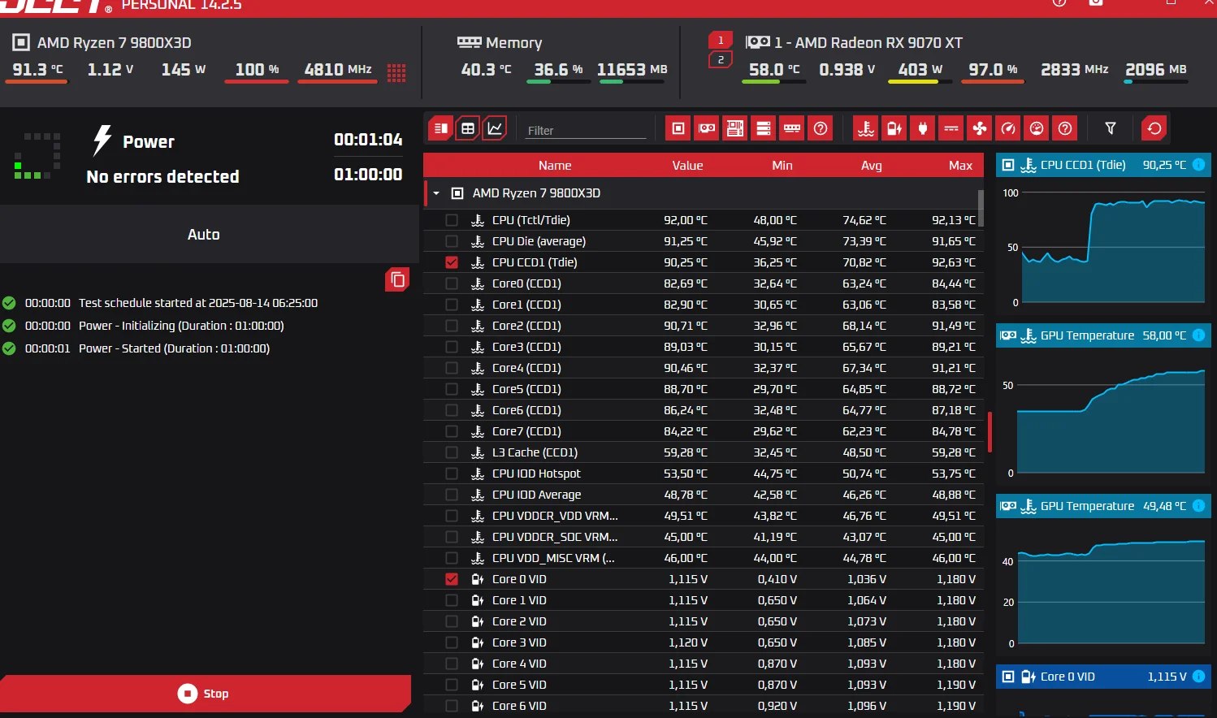This screenshot has height=718, width=1217.
Task: Click the 11653 MB memory usage reading
Action: (632, 70)
